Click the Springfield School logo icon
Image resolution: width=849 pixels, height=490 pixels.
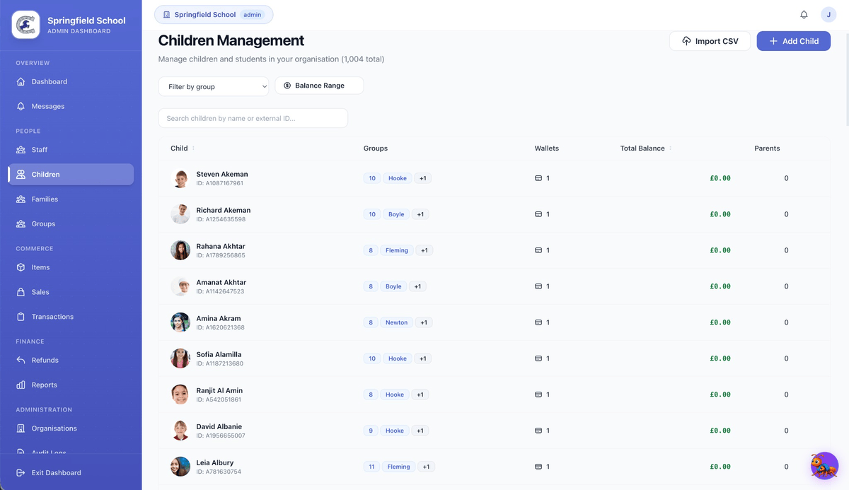pos(25,24)
